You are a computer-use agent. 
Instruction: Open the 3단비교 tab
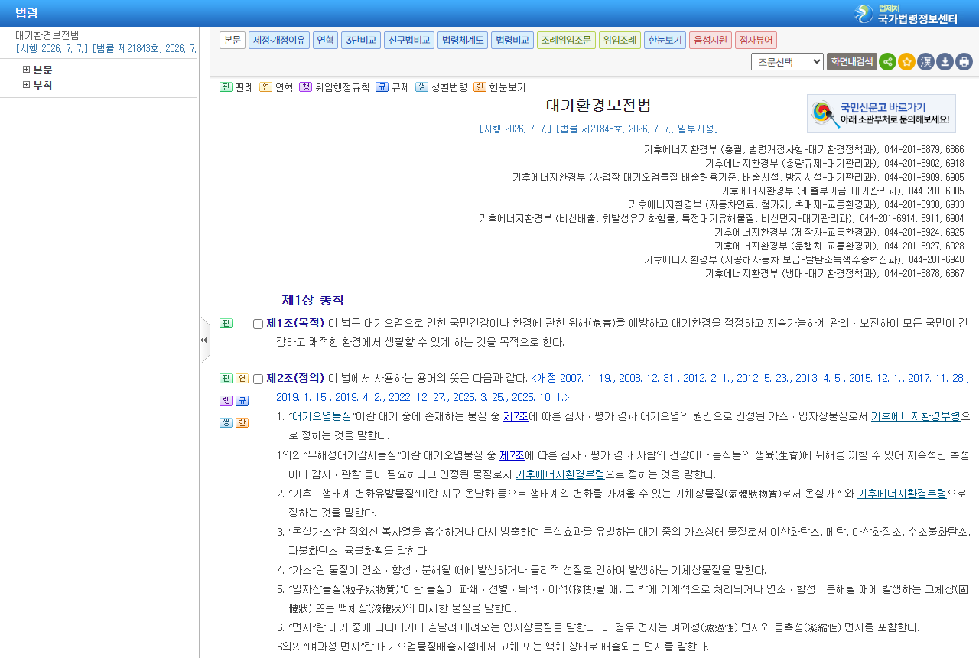(x=360, y=41)
